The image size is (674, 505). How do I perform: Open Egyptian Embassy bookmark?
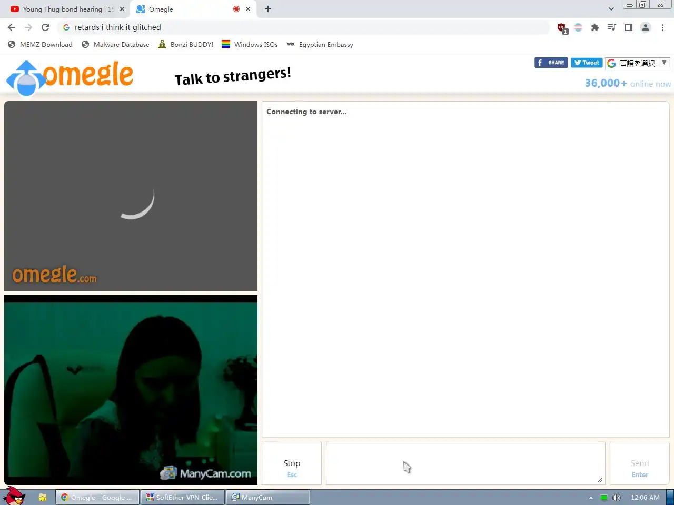point(320,45)
